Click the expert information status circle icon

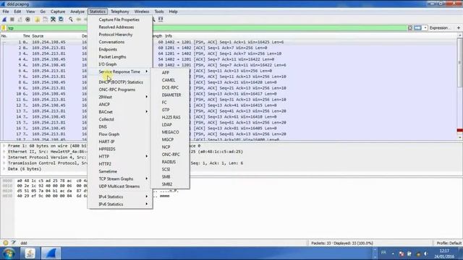(6, 243)
